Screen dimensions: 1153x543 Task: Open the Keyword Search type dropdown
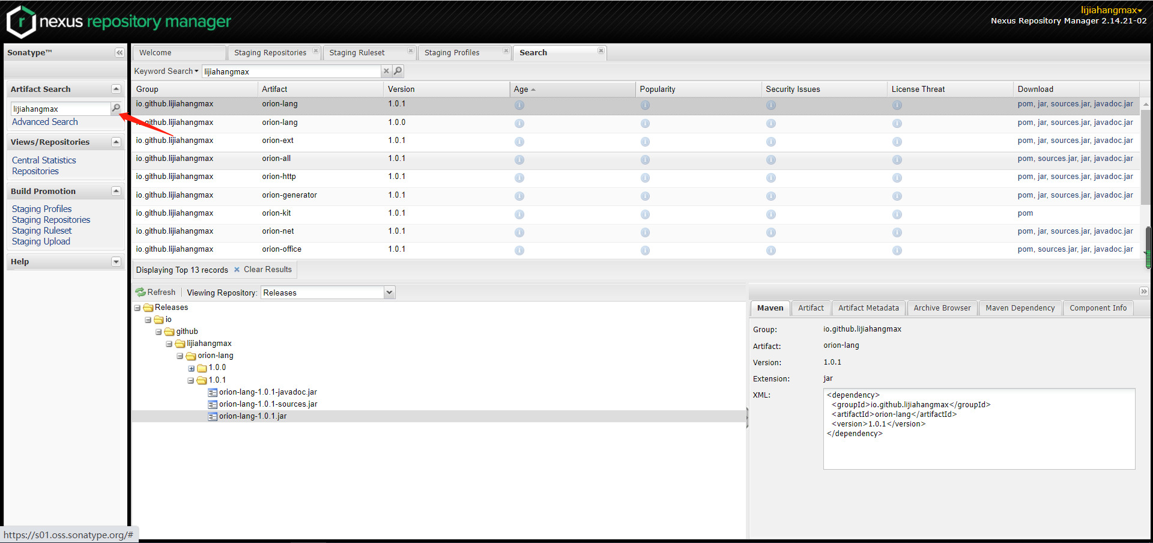166,71
